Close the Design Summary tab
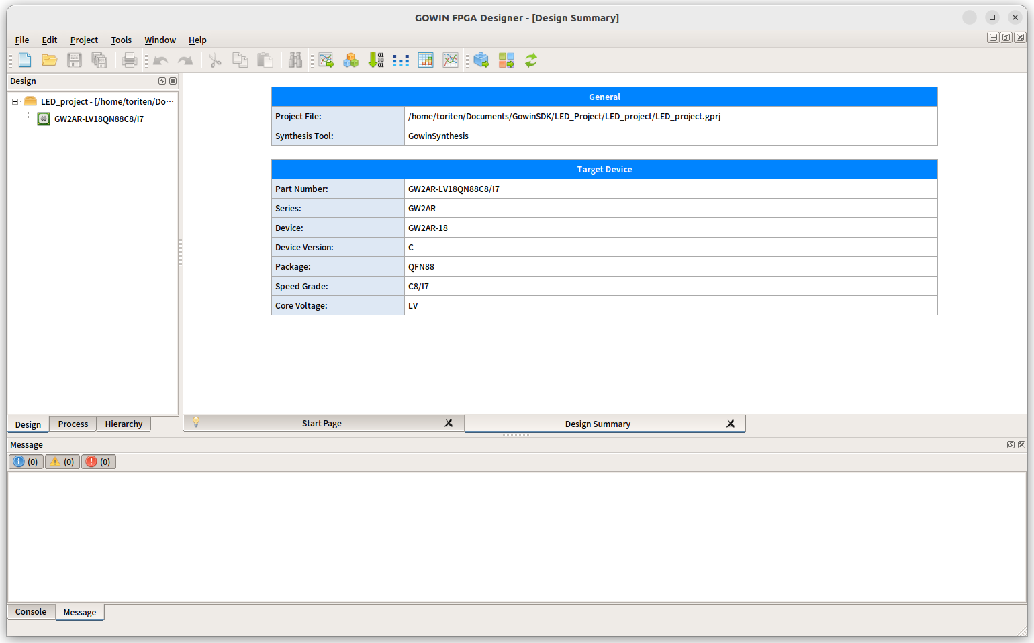The height and width of the screenshot is (643, 1034). [731, 424]
